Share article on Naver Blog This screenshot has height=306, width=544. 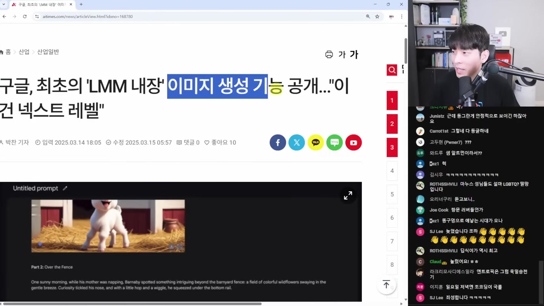[x=334, y=142]
